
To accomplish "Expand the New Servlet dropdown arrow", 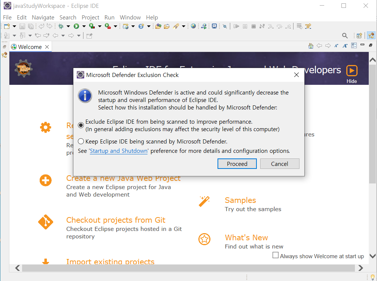I will click(x=149, y=26).
